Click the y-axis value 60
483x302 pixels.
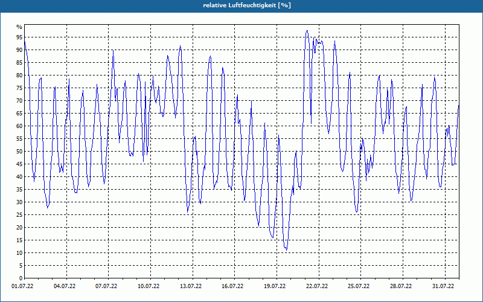point(19,126)
